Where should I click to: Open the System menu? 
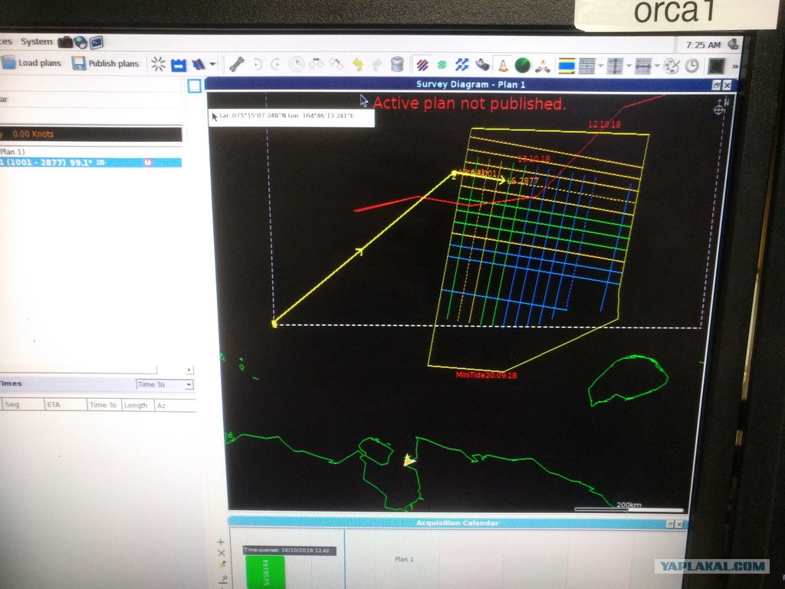pyautogui.click(x=36, y=41)
